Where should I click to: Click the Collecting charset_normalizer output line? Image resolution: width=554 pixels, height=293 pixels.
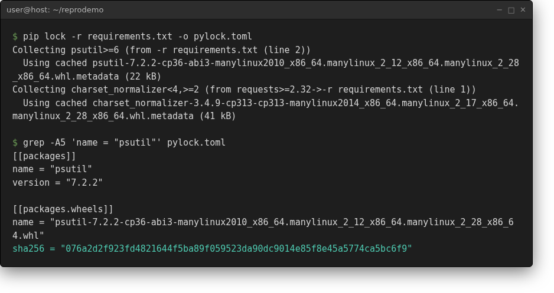pyautogui.click(x=244, y=90)
